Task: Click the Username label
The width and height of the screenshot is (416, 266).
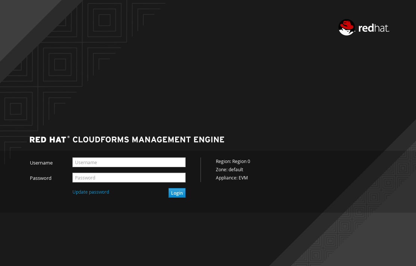Action: tap(41, 163)
